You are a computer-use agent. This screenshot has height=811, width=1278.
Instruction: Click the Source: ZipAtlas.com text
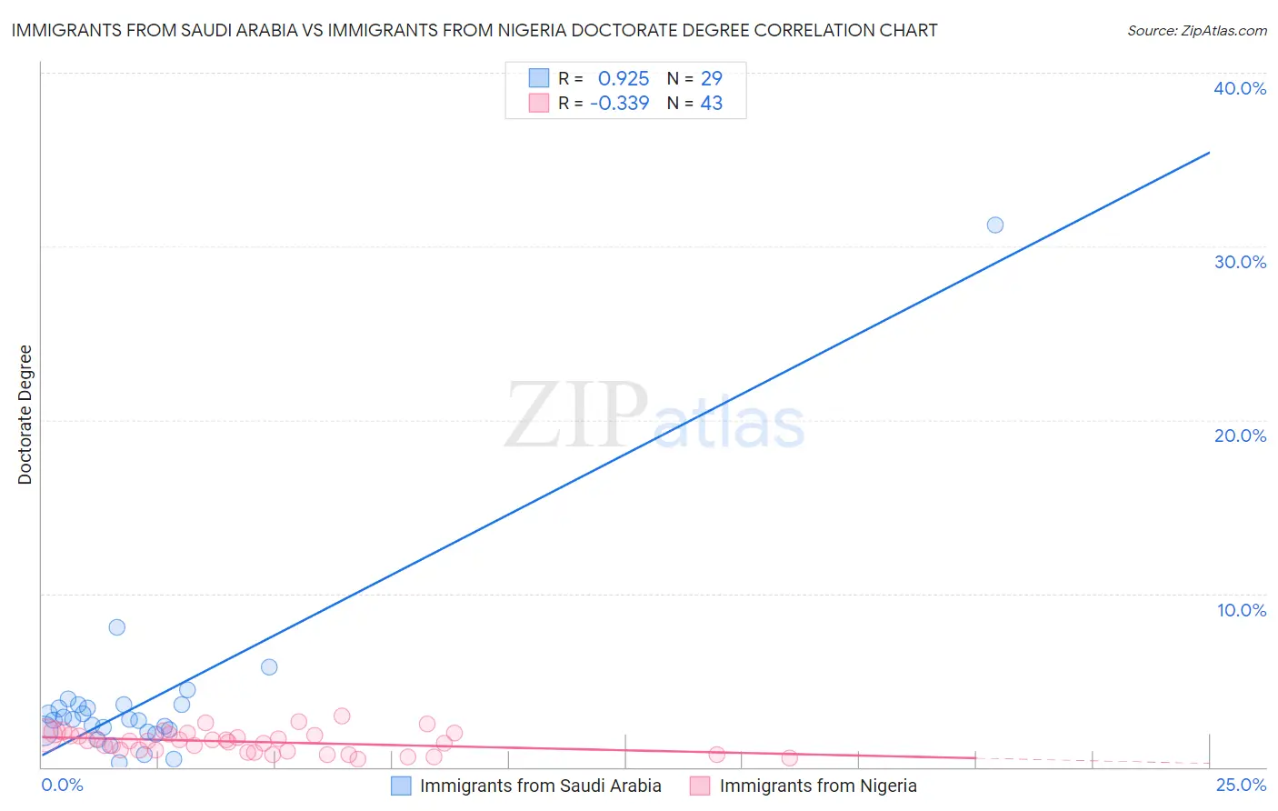1196,31
